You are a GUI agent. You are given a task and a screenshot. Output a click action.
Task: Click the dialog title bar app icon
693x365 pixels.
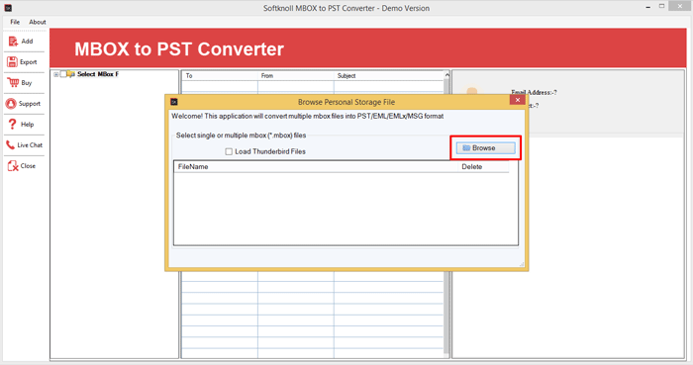click(174, 102)
